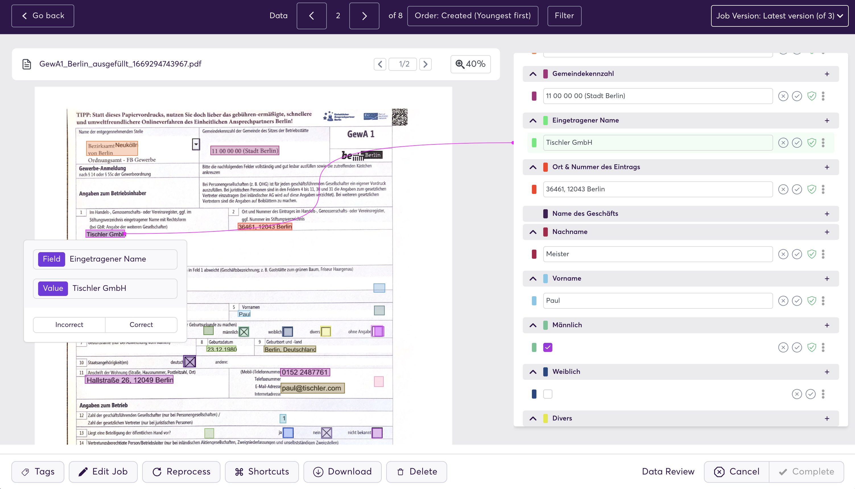Collapse the Ort & Nummer des Eintrags section

[x=533, y=167]
